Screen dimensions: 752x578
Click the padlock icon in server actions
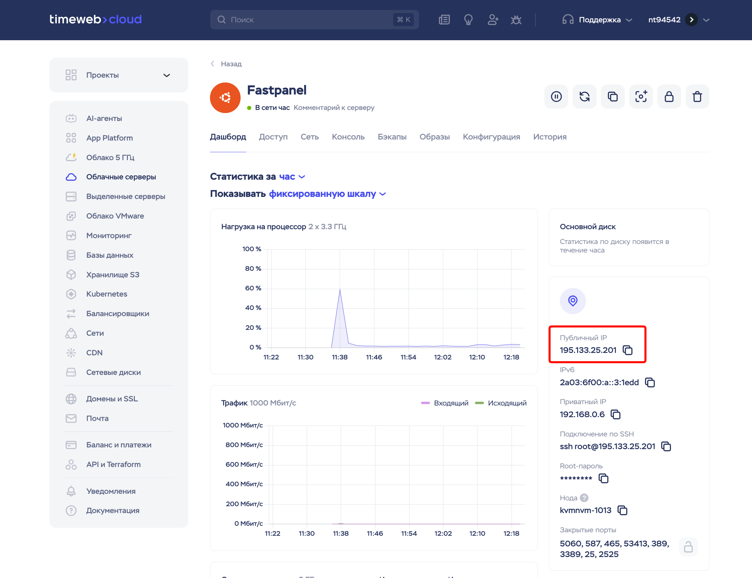click(x=669, y=97)
